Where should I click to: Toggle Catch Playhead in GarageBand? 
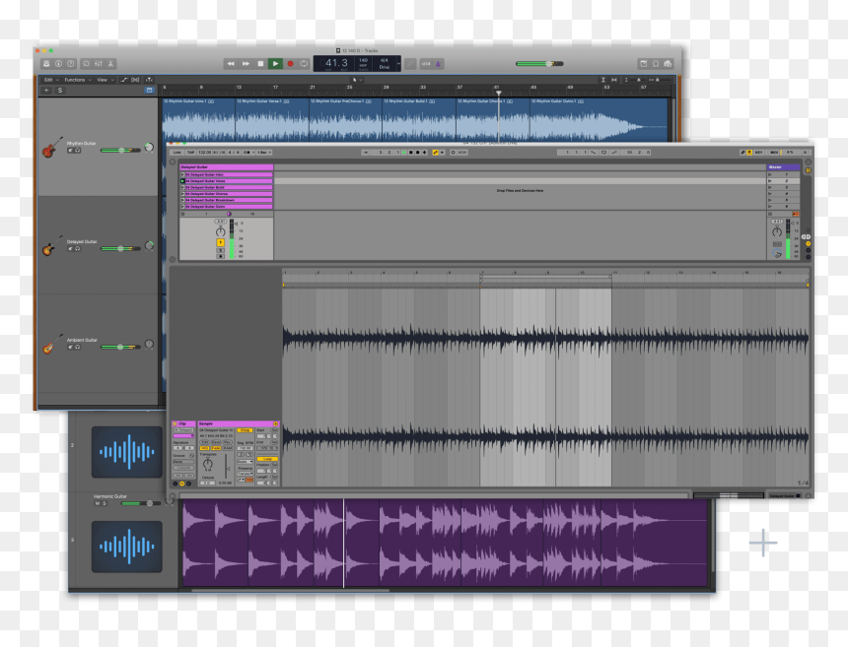point(149,80)
